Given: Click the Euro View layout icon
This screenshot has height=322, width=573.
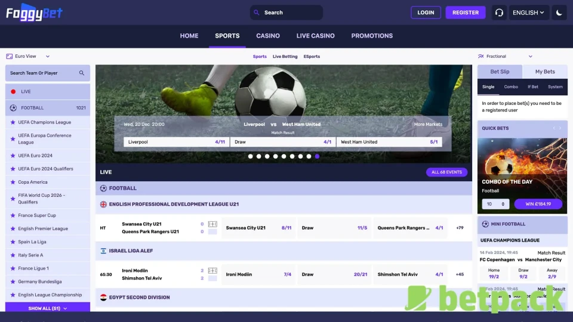Looking at the screenshot, I should tap(10, 56).
